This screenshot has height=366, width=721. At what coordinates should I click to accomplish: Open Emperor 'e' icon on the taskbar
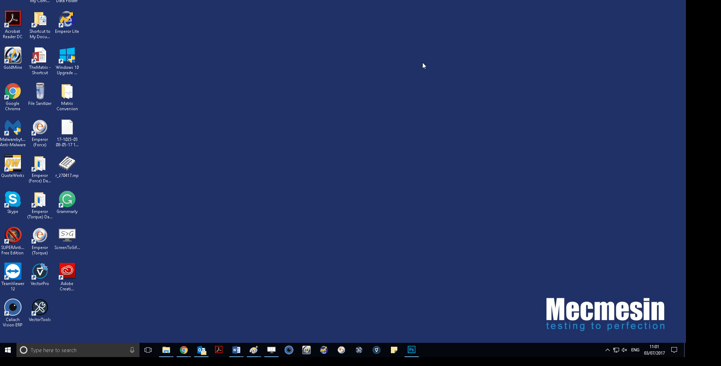342,350
